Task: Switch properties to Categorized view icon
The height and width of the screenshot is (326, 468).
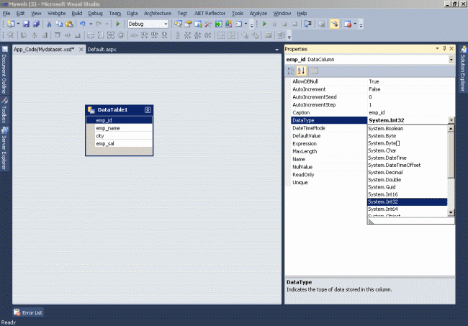Action: click(290, 71)
